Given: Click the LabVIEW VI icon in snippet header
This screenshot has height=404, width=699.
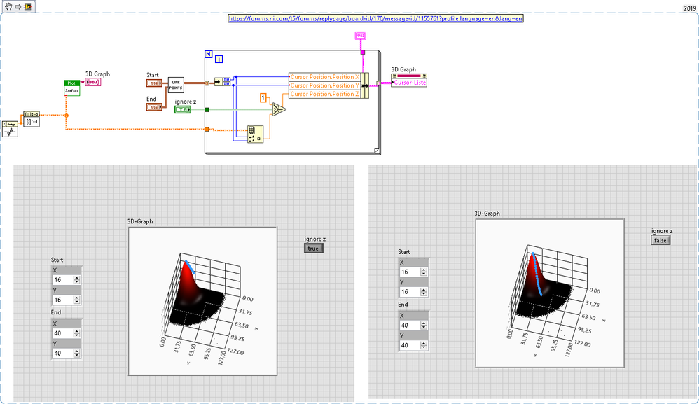Looking at the screenshot, I should pos(28,7).
